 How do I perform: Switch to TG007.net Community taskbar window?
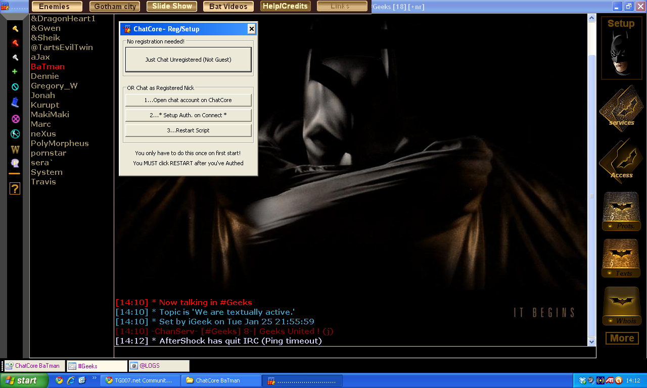pyautogui.click(x=140, y=380)
